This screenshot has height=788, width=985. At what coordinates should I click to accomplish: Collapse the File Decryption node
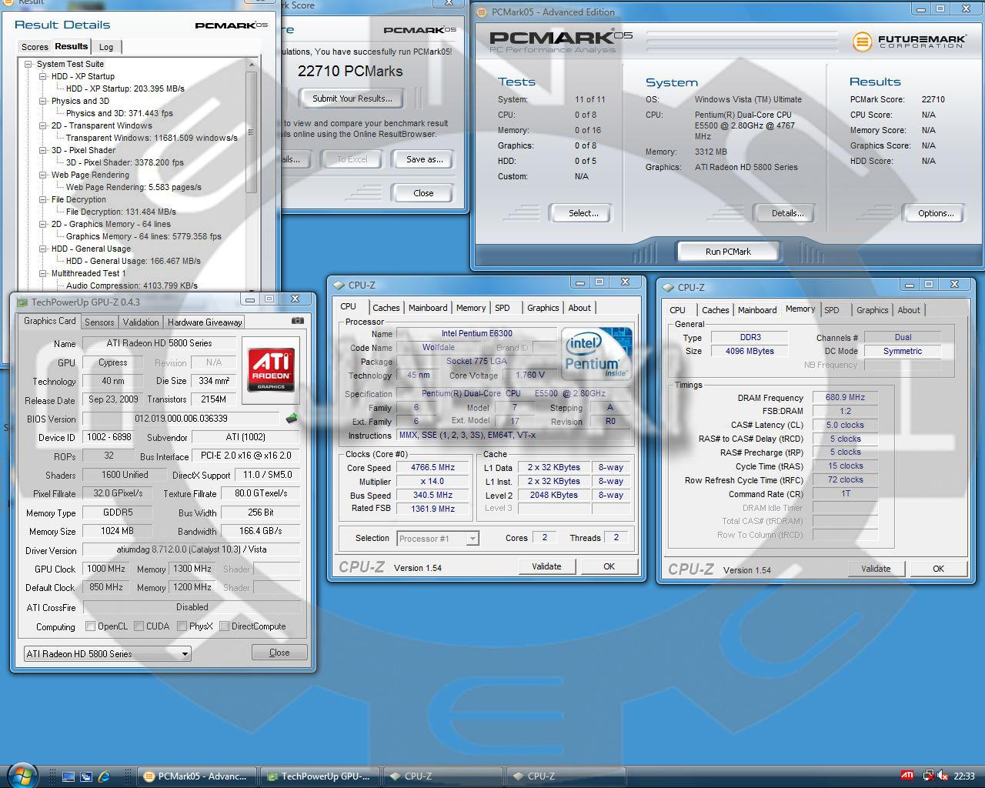[43, 199]
